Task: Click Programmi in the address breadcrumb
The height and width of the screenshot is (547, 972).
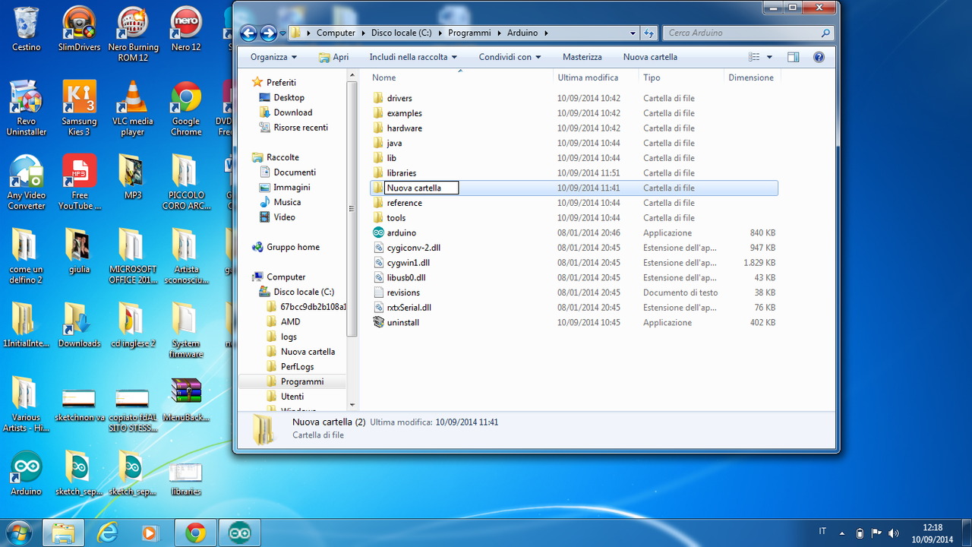Action: click(x=471, y=33)
